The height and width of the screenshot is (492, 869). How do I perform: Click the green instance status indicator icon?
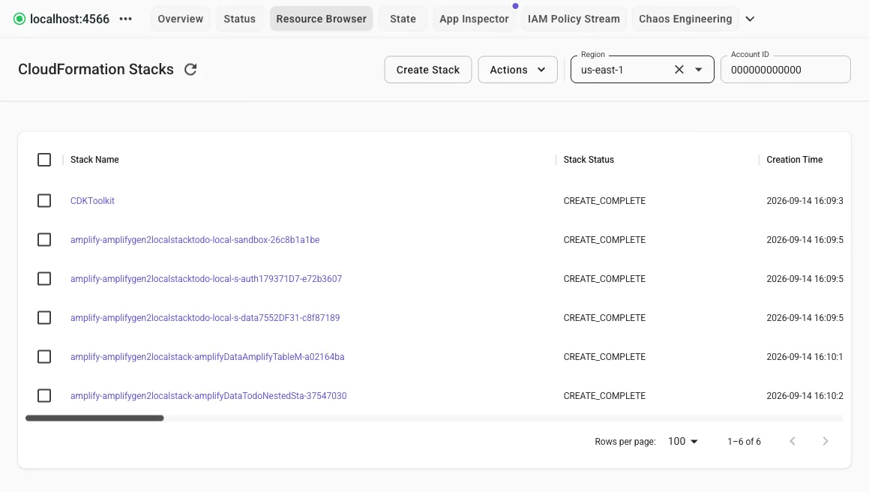click(x=19, y=19)
